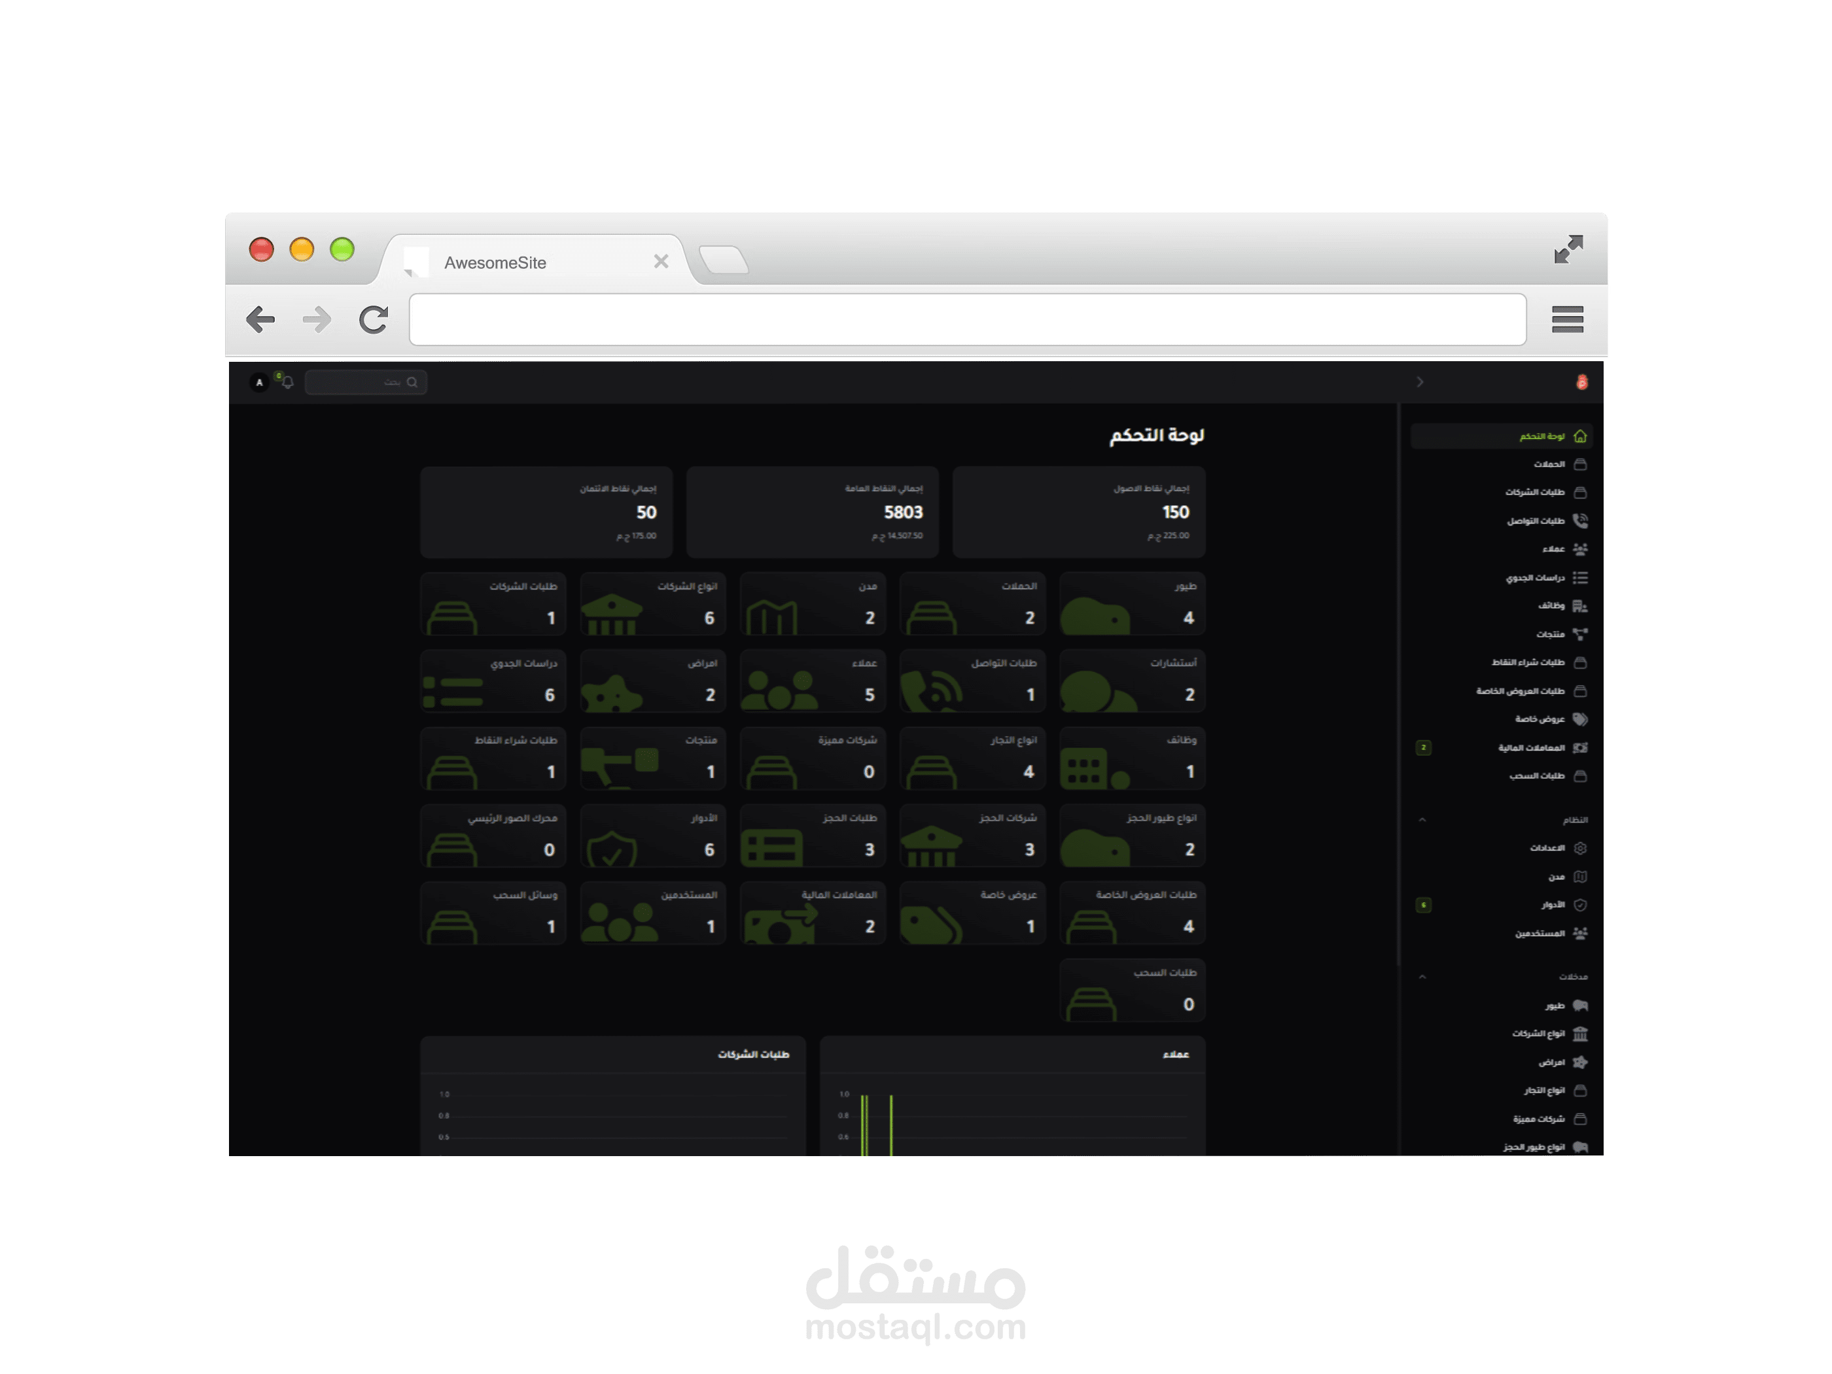Viewport: 1832px width, 1374px height.
Task: Open the طلبات التواصل phone icon in sidebar
Action: click(1579, 521)
